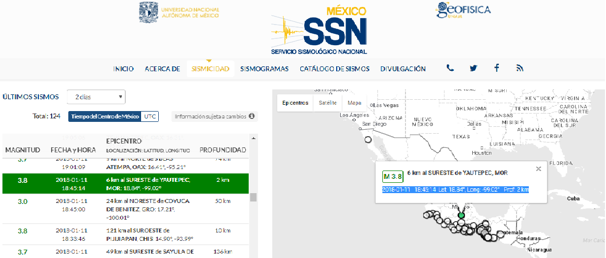The width and height of the screenshot is (606, 258).
Task: Click the Geofísica UNAM logo
Action: (x=463, y=10)
